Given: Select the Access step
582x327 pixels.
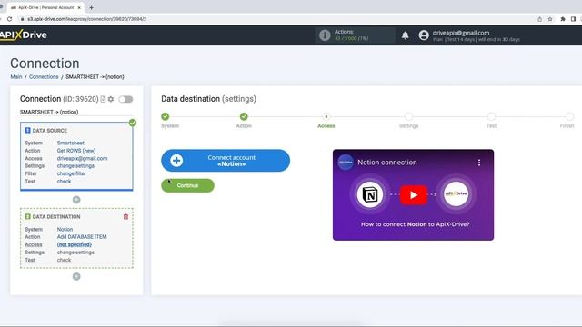Looking at the screenshot, I should click(x=326, y=117).
